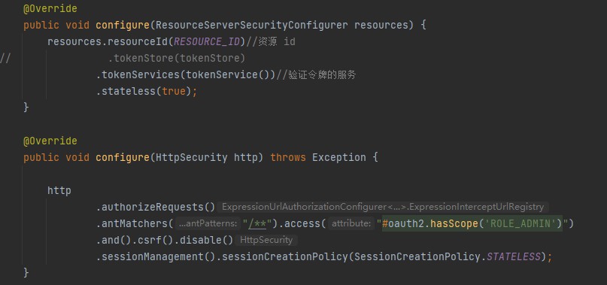Click the antPatterns parameter hint
This screenshot has height=285, width=607.
[208, 223]
